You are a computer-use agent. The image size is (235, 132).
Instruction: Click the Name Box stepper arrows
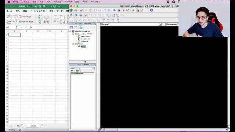point(17,27)
